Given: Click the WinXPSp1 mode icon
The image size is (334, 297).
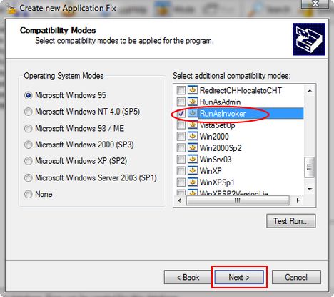Looking at the screenshot, I should 193,182.
